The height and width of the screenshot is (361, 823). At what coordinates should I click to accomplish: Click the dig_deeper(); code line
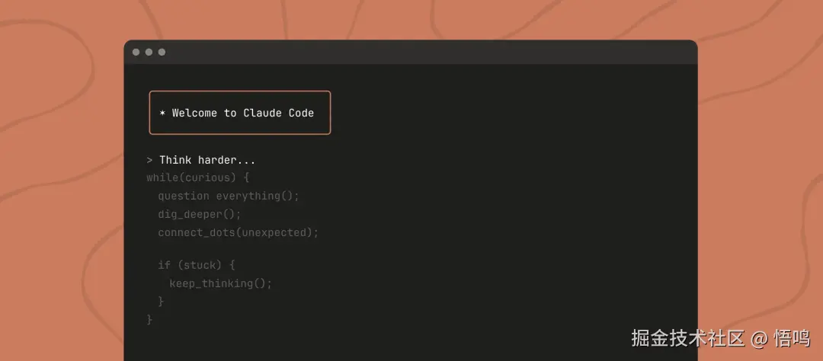(200, 214)
